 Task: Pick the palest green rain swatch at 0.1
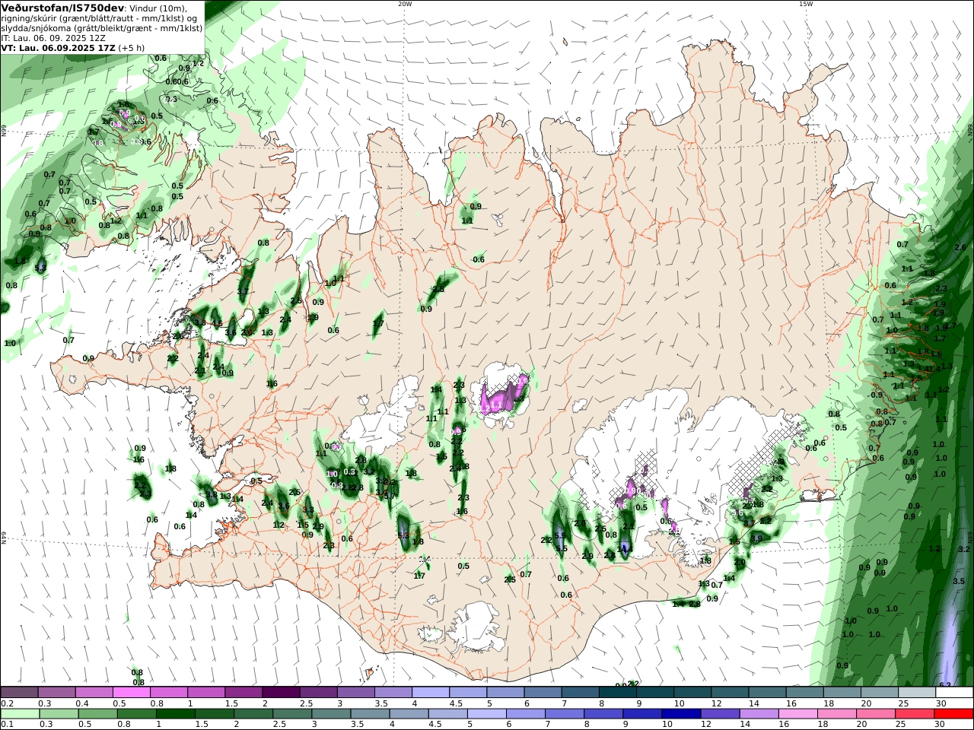pyautogui.click(x=21, y=714)
